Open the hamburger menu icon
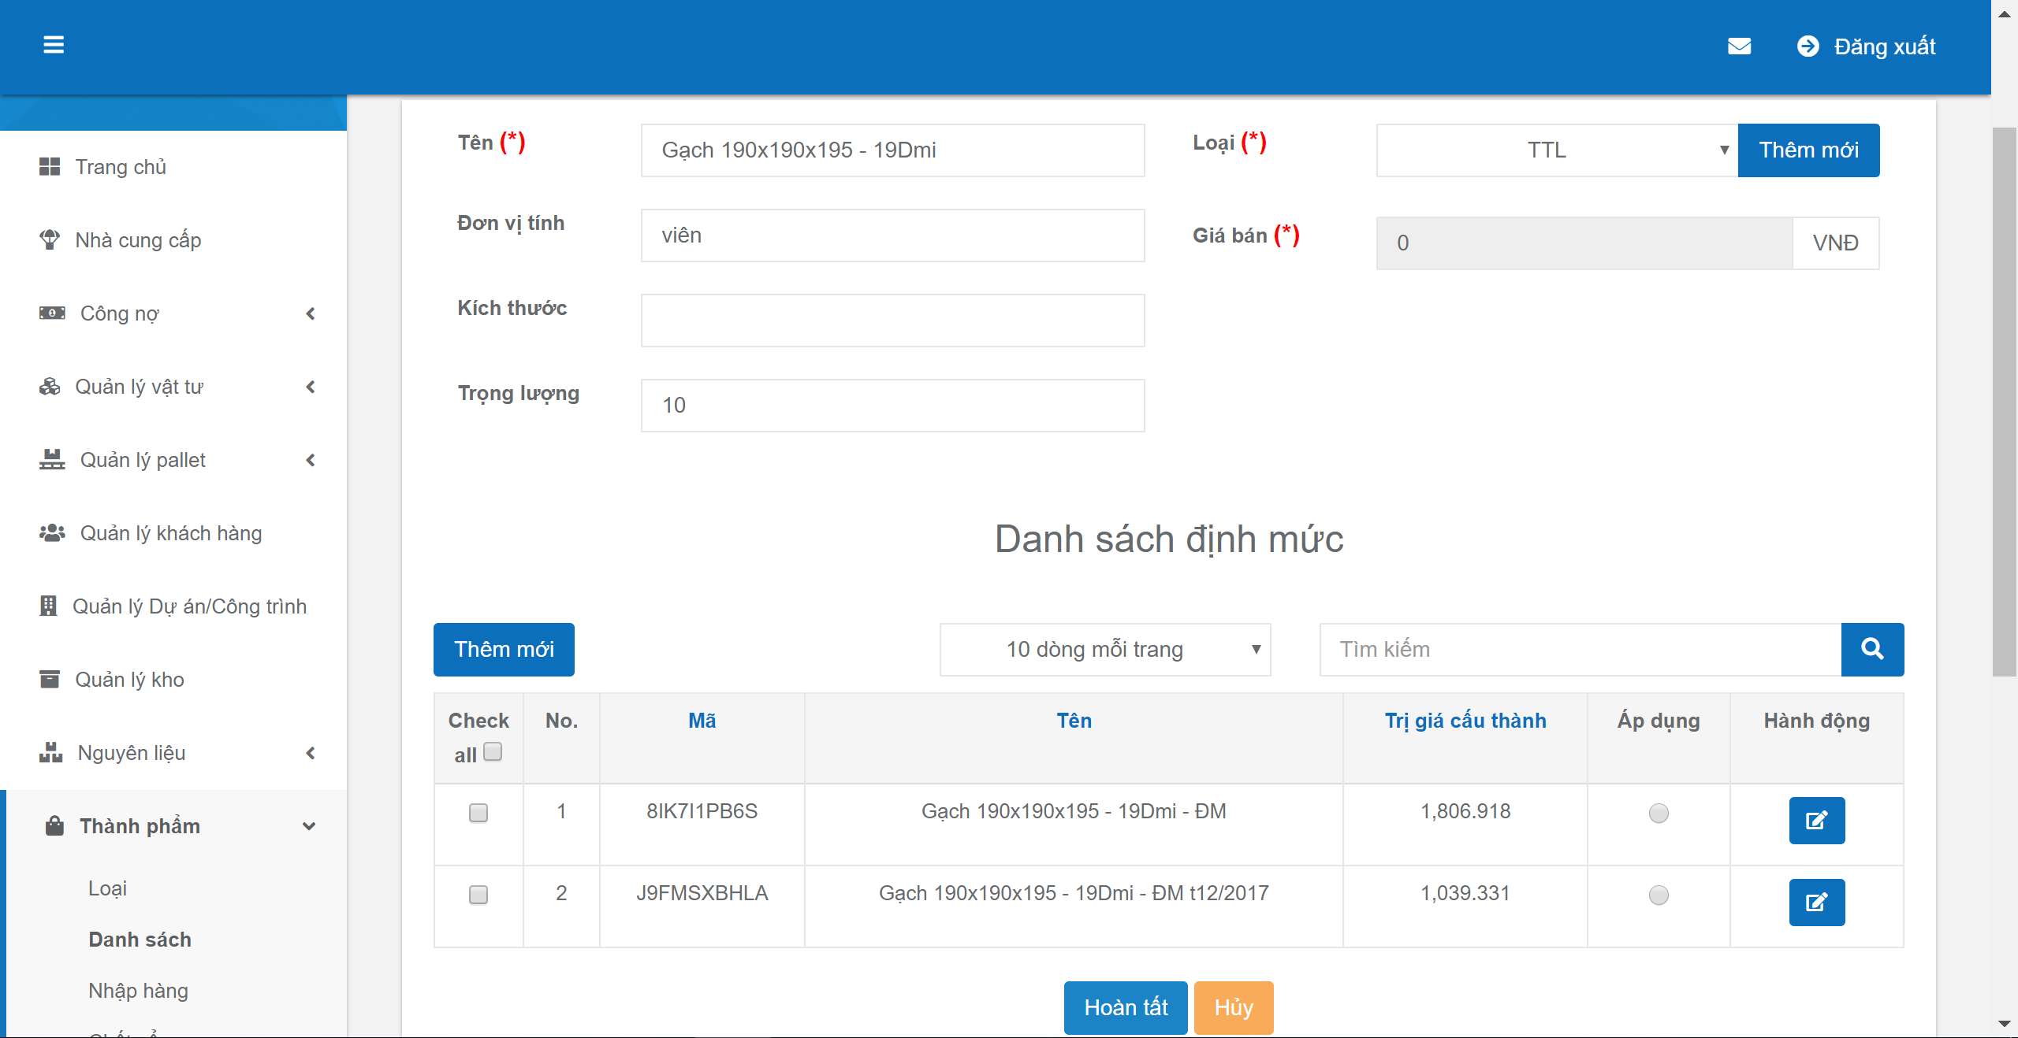 54,45
